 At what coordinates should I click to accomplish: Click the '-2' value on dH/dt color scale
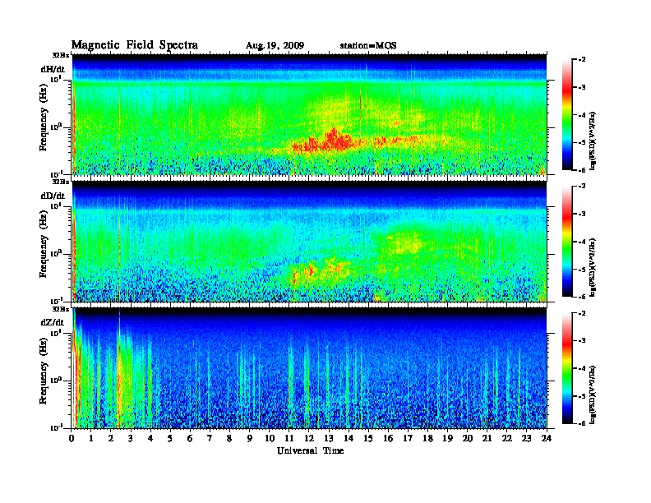(582, 60)
